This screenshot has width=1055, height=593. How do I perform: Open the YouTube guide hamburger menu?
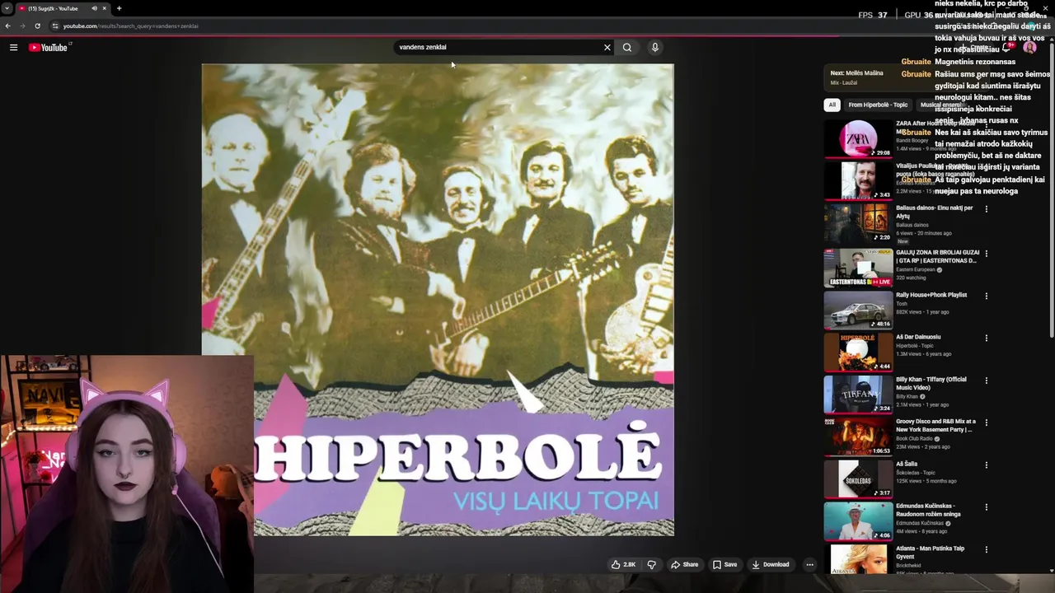(13, 48)
